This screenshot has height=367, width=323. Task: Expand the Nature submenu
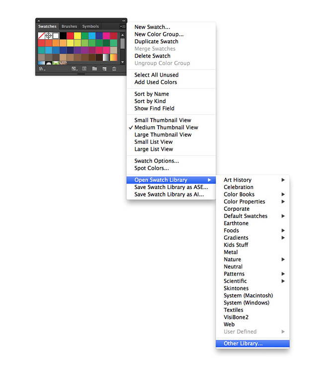coord(252,259)
